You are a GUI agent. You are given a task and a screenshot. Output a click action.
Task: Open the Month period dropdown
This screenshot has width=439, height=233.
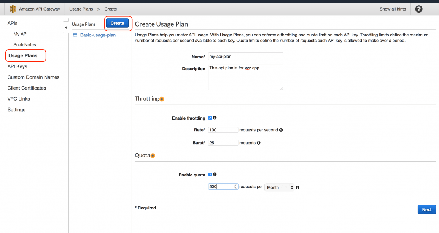click(x=279, y=187)
